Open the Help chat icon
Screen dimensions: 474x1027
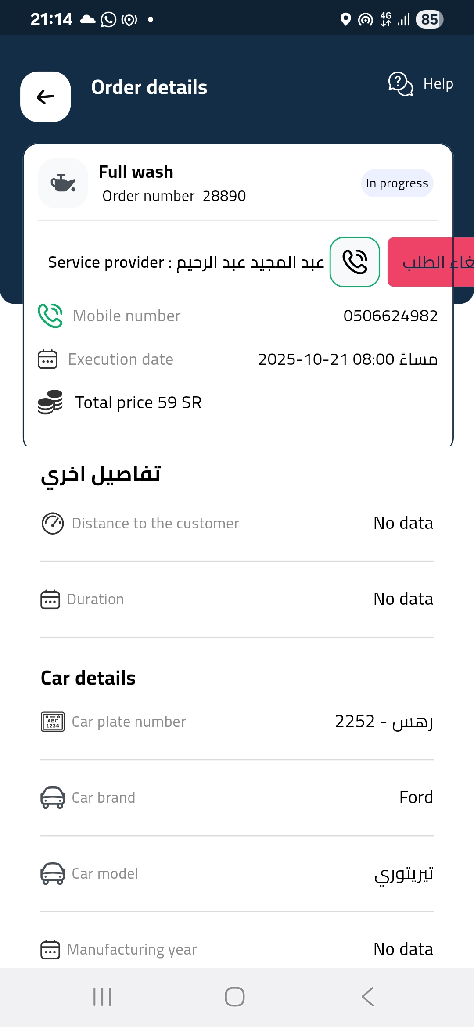tap(400, 83)
